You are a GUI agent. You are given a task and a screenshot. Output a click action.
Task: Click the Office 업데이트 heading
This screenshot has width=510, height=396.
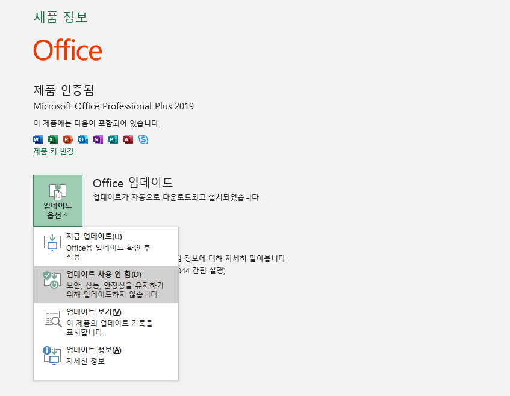[132, 183]
